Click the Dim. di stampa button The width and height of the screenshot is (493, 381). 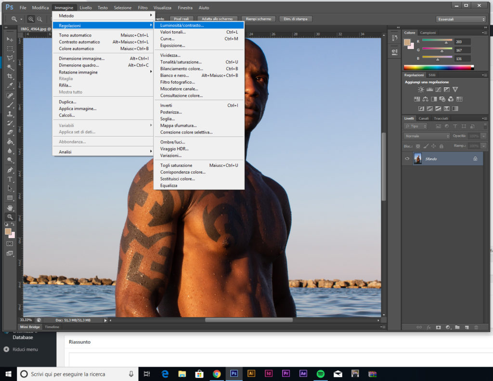point(296,19)
